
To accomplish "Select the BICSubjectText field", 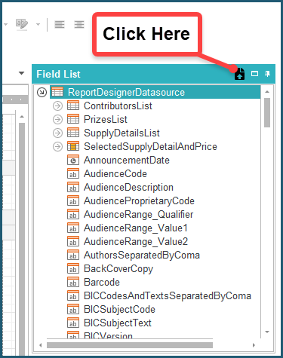I will pyautogui.click(x=118, y=323).
